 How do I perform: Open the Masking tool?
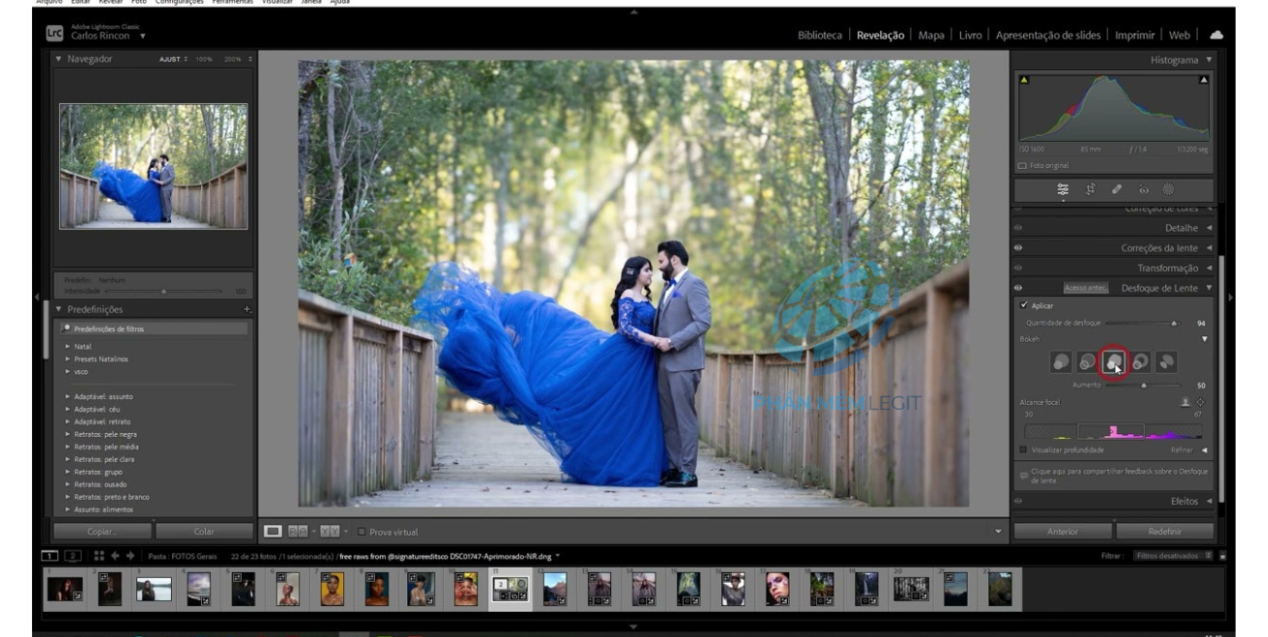(1169, 189)
